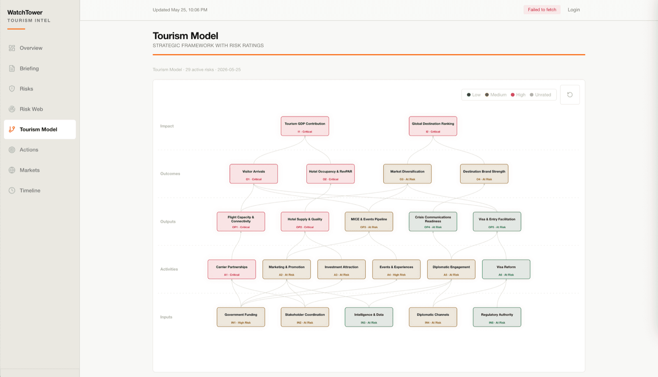Open Flight Capacity & Connectivity node
This screenshot has width=658, height=377.
pos(241,222)
